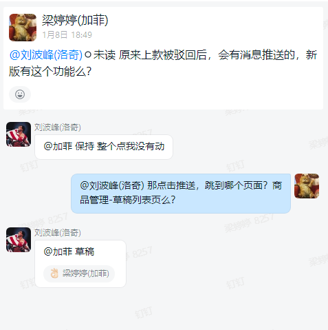Select the blue 那点击推送 message bubble
Image resolution: width=328 pixels, height=330 pixels.
pos(181,194)
